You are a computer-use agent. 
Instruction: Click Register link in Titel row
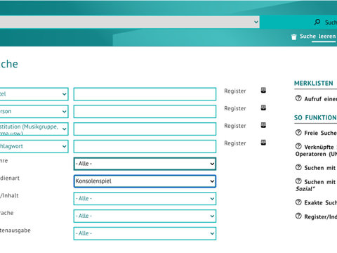[235, 91]
